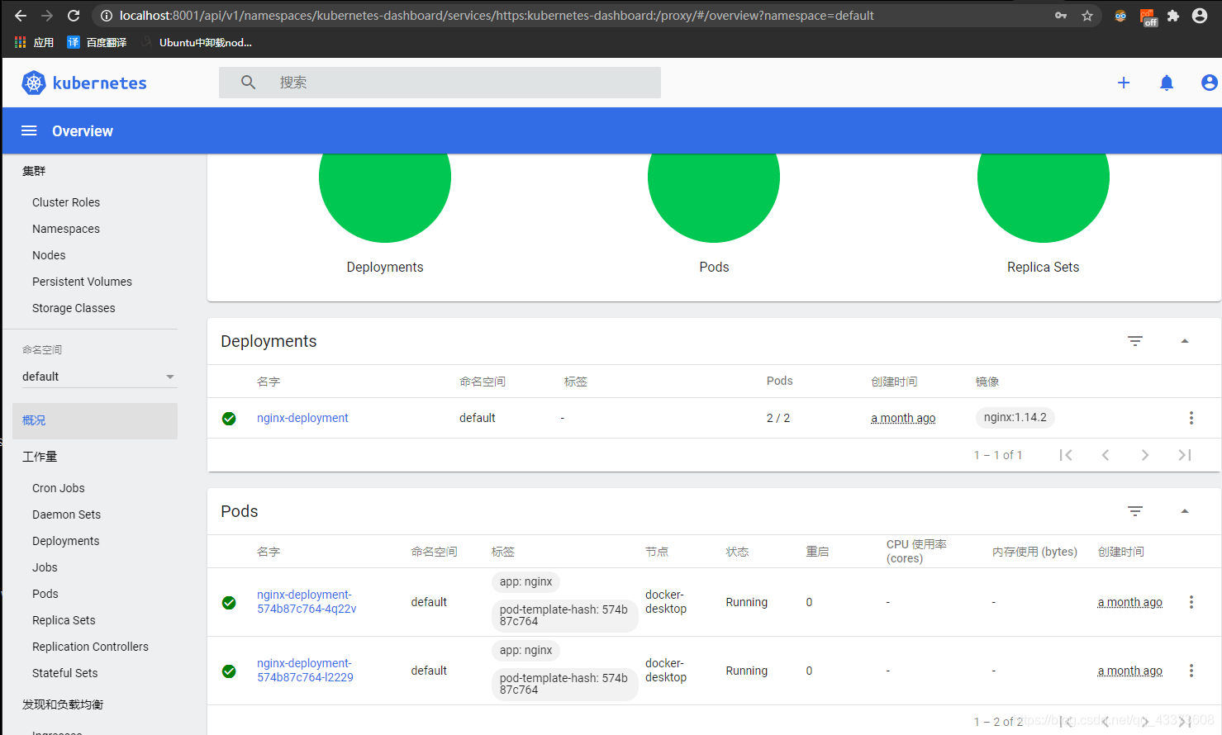Open the 百度翻译 bookmark
This screenshot has height=735, width=1222.
97,42
